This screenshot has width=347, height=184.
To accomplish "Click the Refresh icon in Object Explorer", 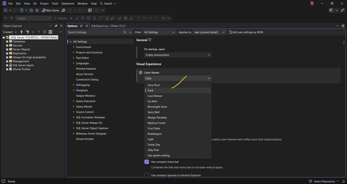I will [x=44, y=32].
